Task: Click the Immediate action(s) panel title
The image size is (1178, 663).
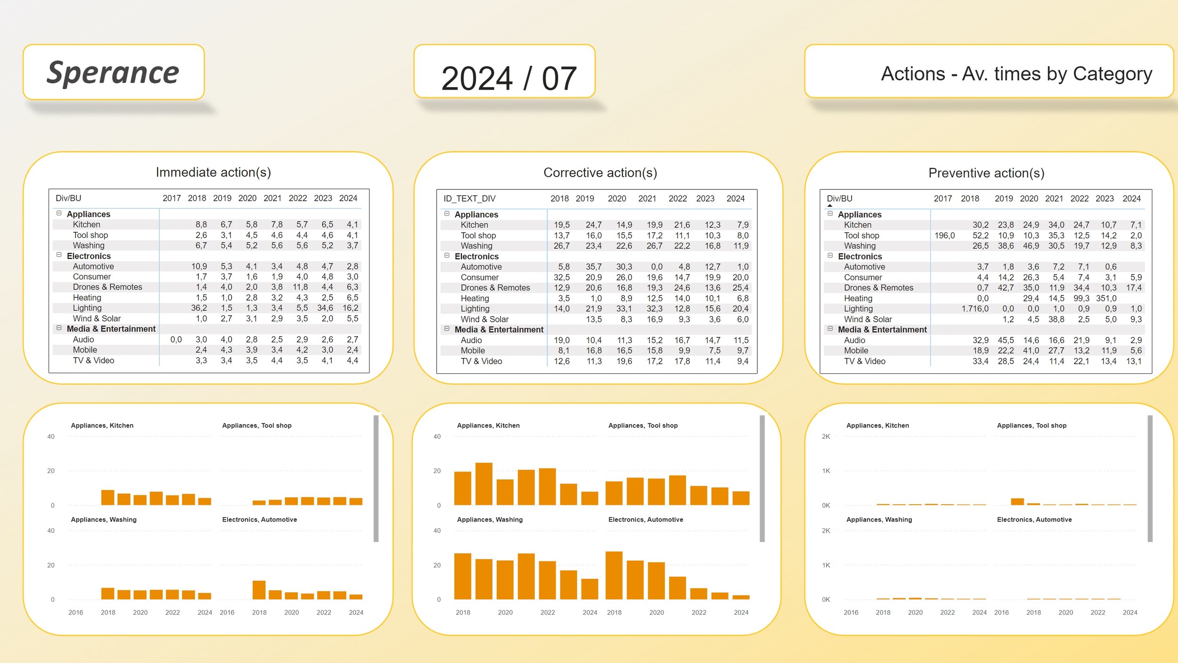Action: (213, 172)
